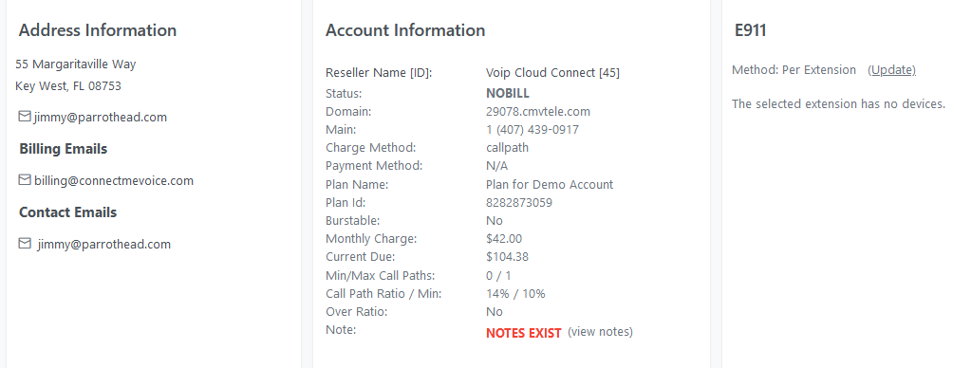Open view notes link next to NOTES EXIST
971x368 pixels.
(x=600, y=332)
